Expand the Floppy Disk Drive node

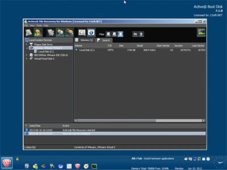point(27,44)
